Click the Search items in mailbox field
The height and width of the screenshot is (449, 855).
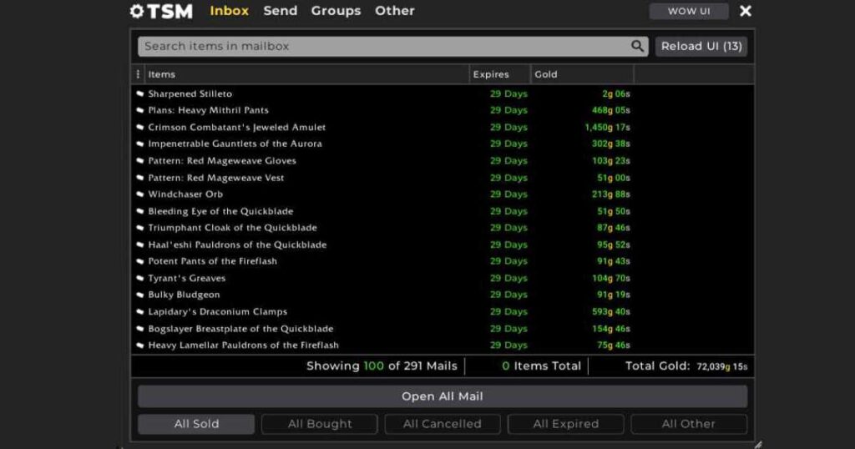point(384,47)
